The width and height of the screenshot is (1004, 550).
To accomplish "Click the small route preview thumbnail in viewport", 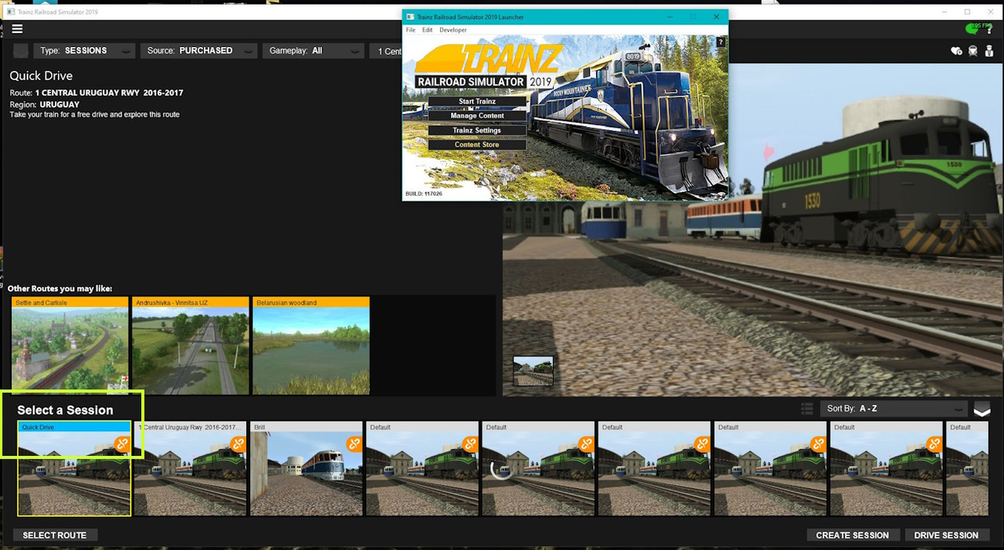I will pos(533,371).
